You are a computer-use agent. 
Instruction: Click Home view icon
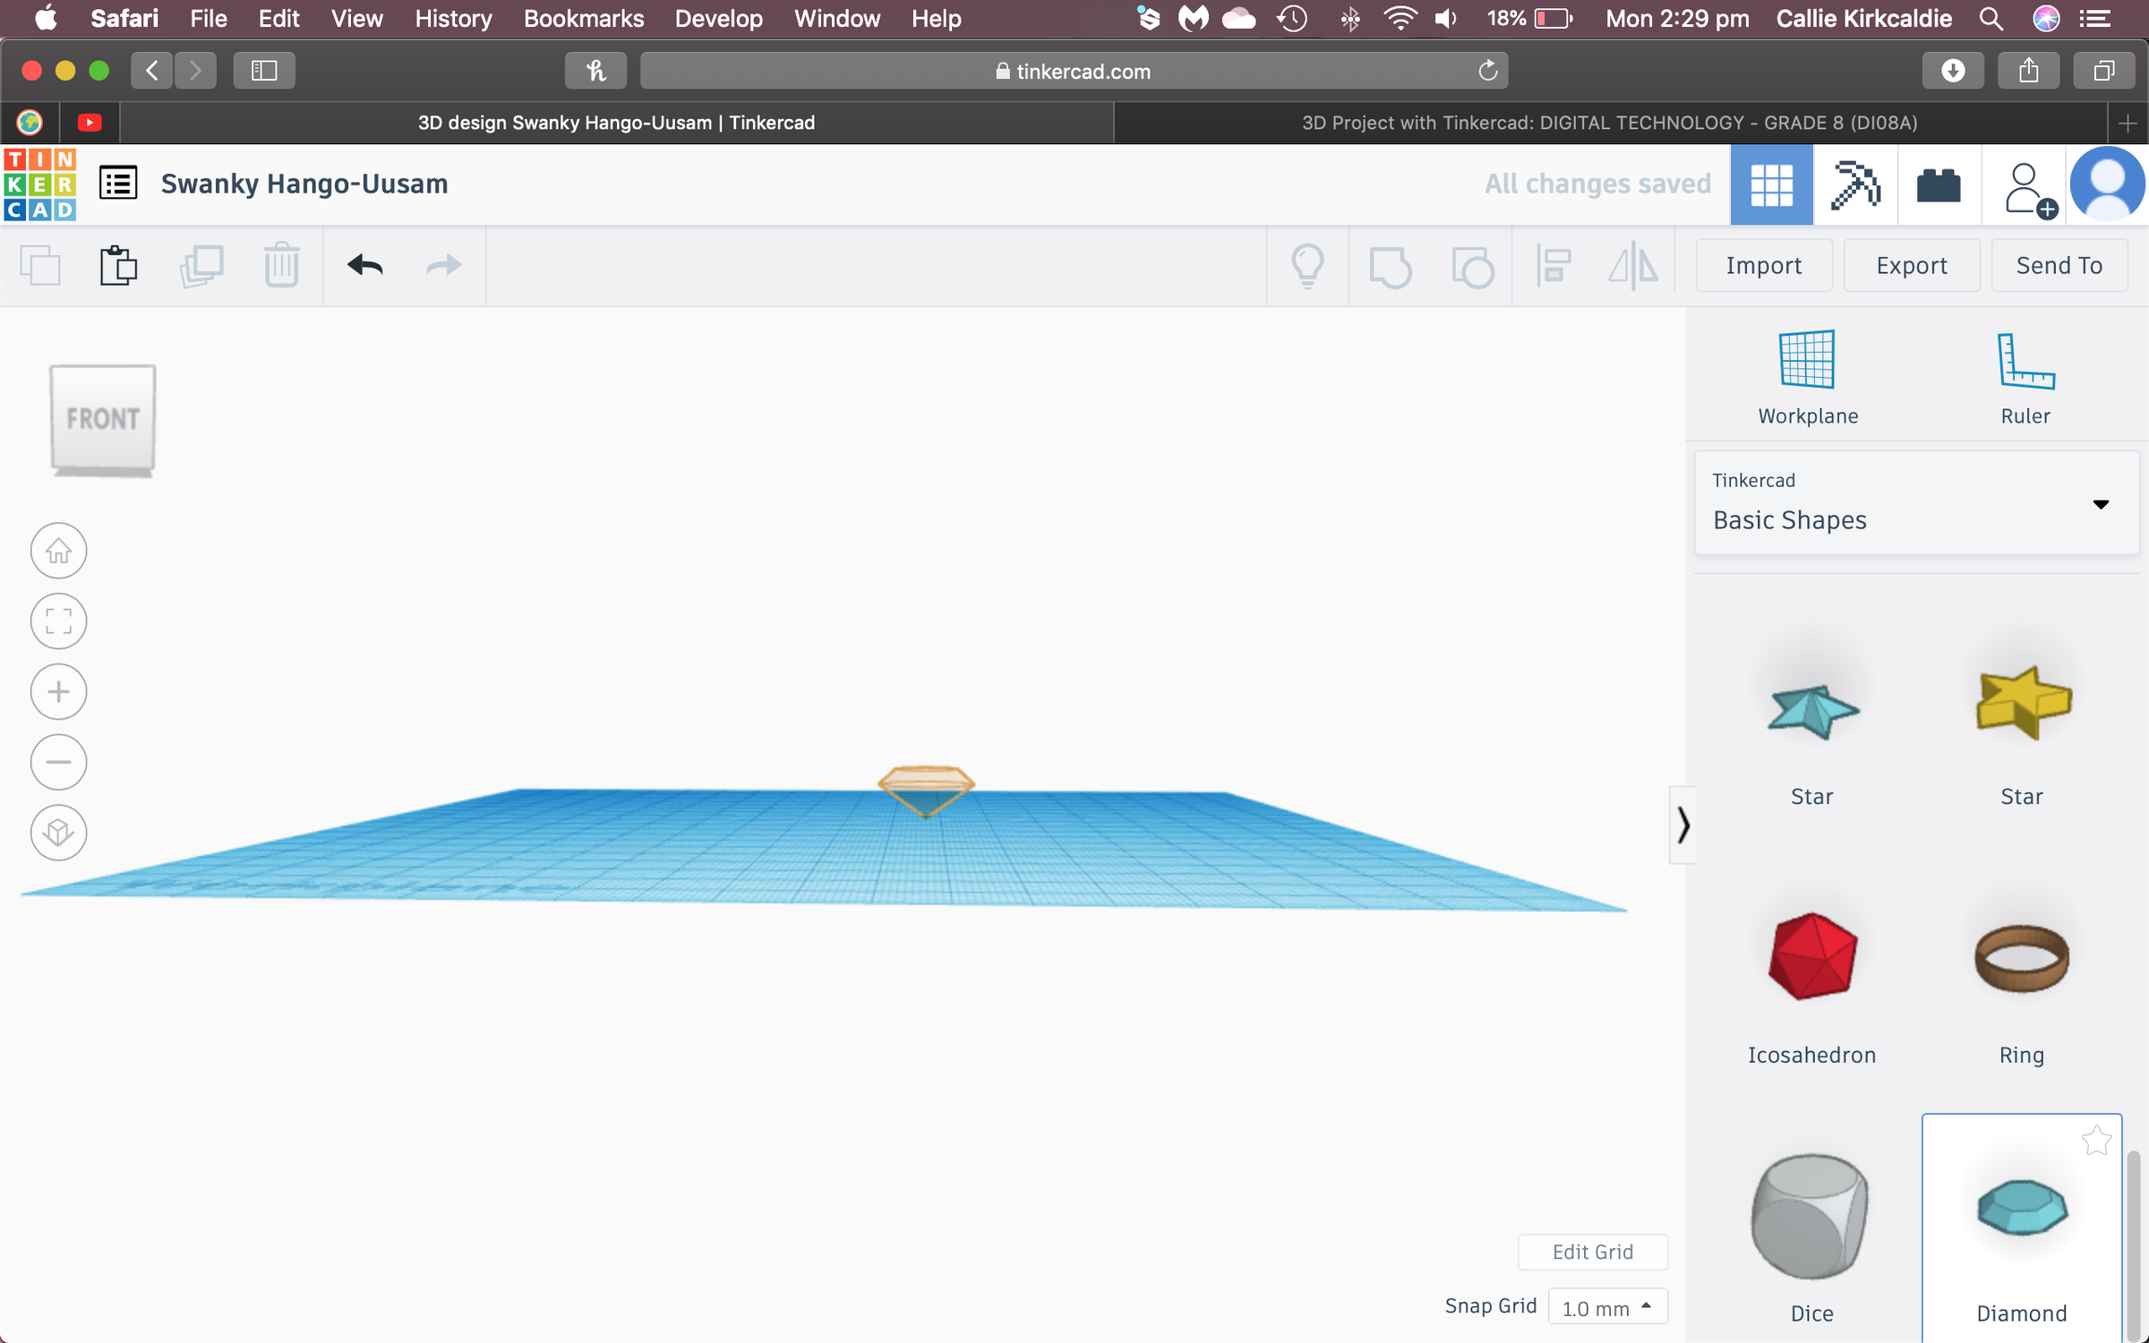click(58, 550)
